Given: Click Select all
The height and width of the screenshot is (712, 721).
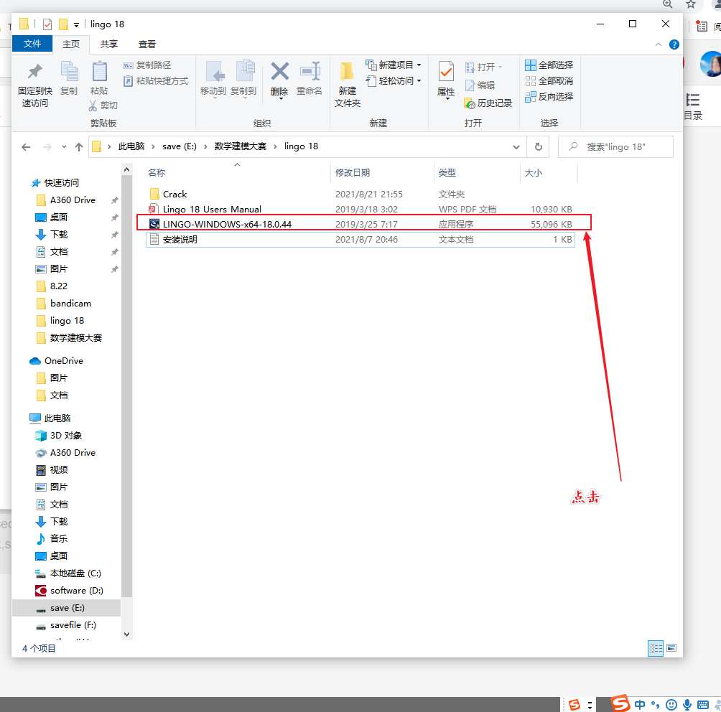Looking at the screenshot, I should click(x=549, y=65).
